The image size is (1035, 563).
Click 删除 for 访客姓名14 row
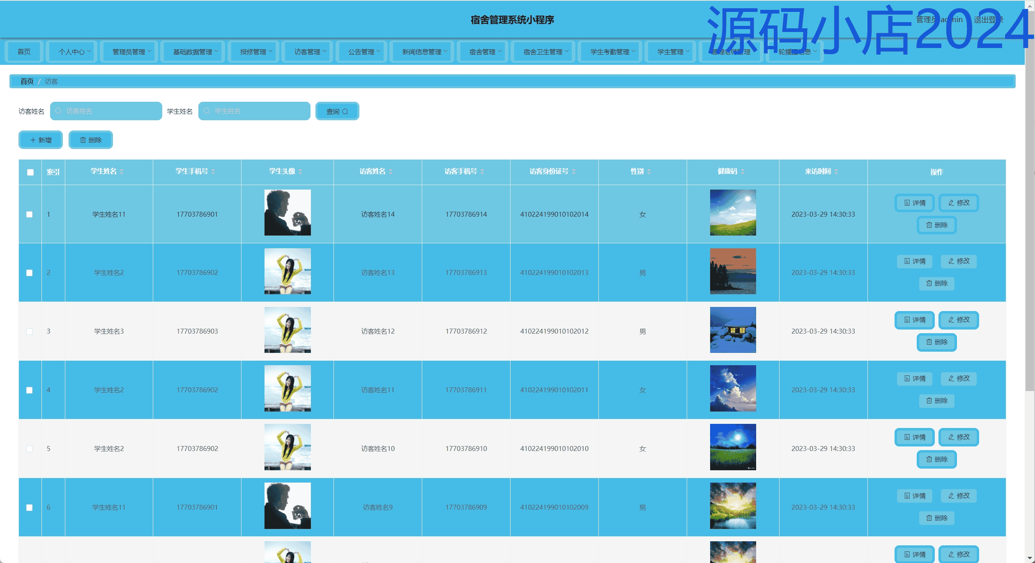pos(937,225)
